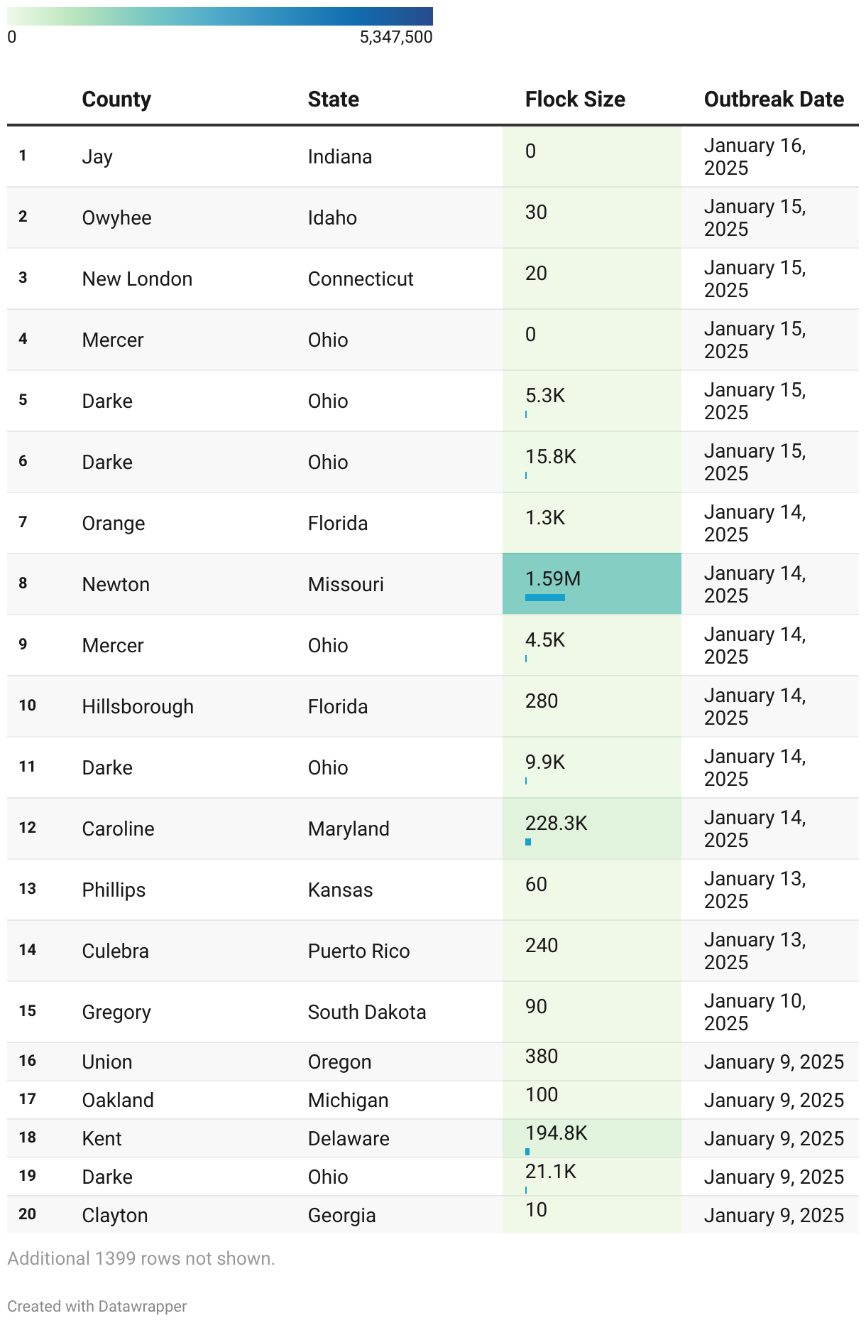This screenshot has height=1323, width=866.
Task: Click the Puerto Rico state cell
Action: click(x=358, y=951)
